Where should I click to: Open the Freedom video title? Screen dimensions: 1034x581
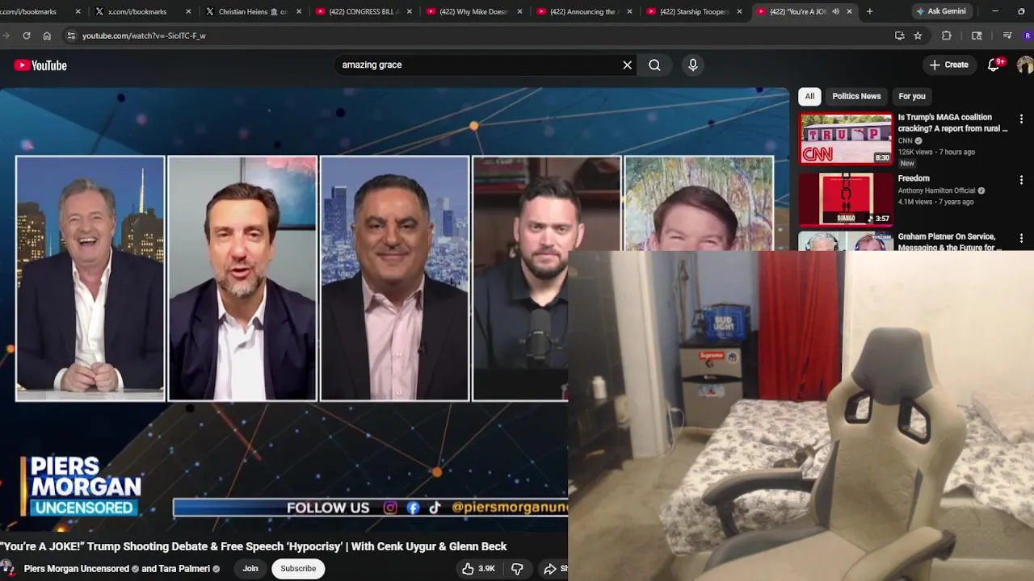914,178
